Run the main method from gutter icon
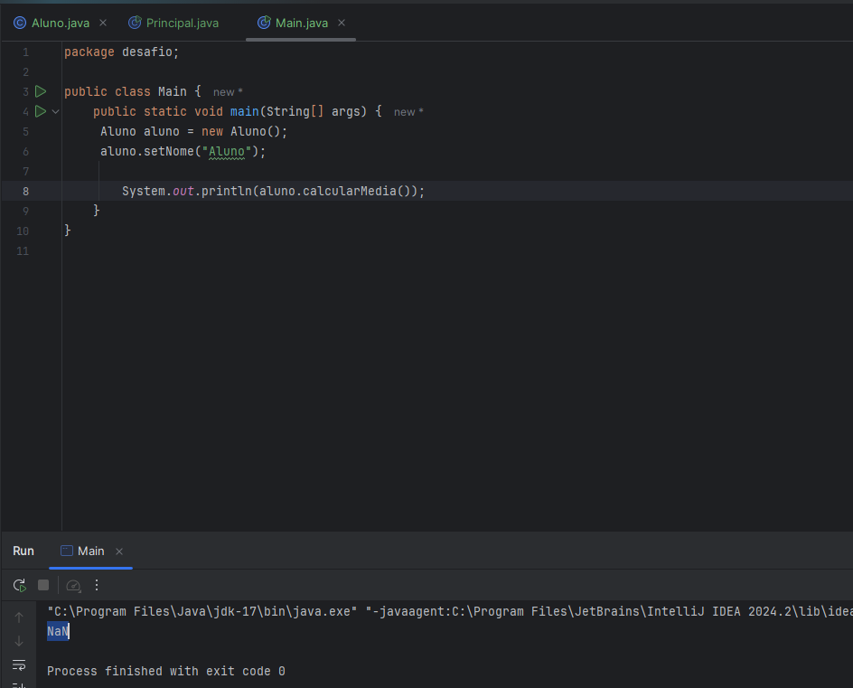853x688 pixels. (x=41, y=111)
